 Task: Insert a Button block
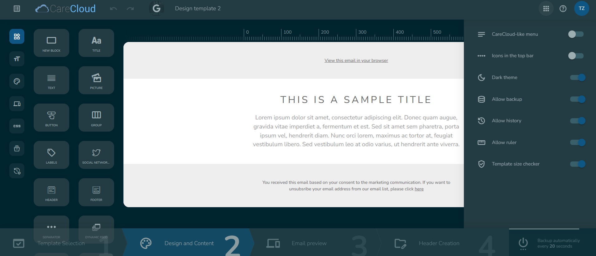(x=51, y=118)
